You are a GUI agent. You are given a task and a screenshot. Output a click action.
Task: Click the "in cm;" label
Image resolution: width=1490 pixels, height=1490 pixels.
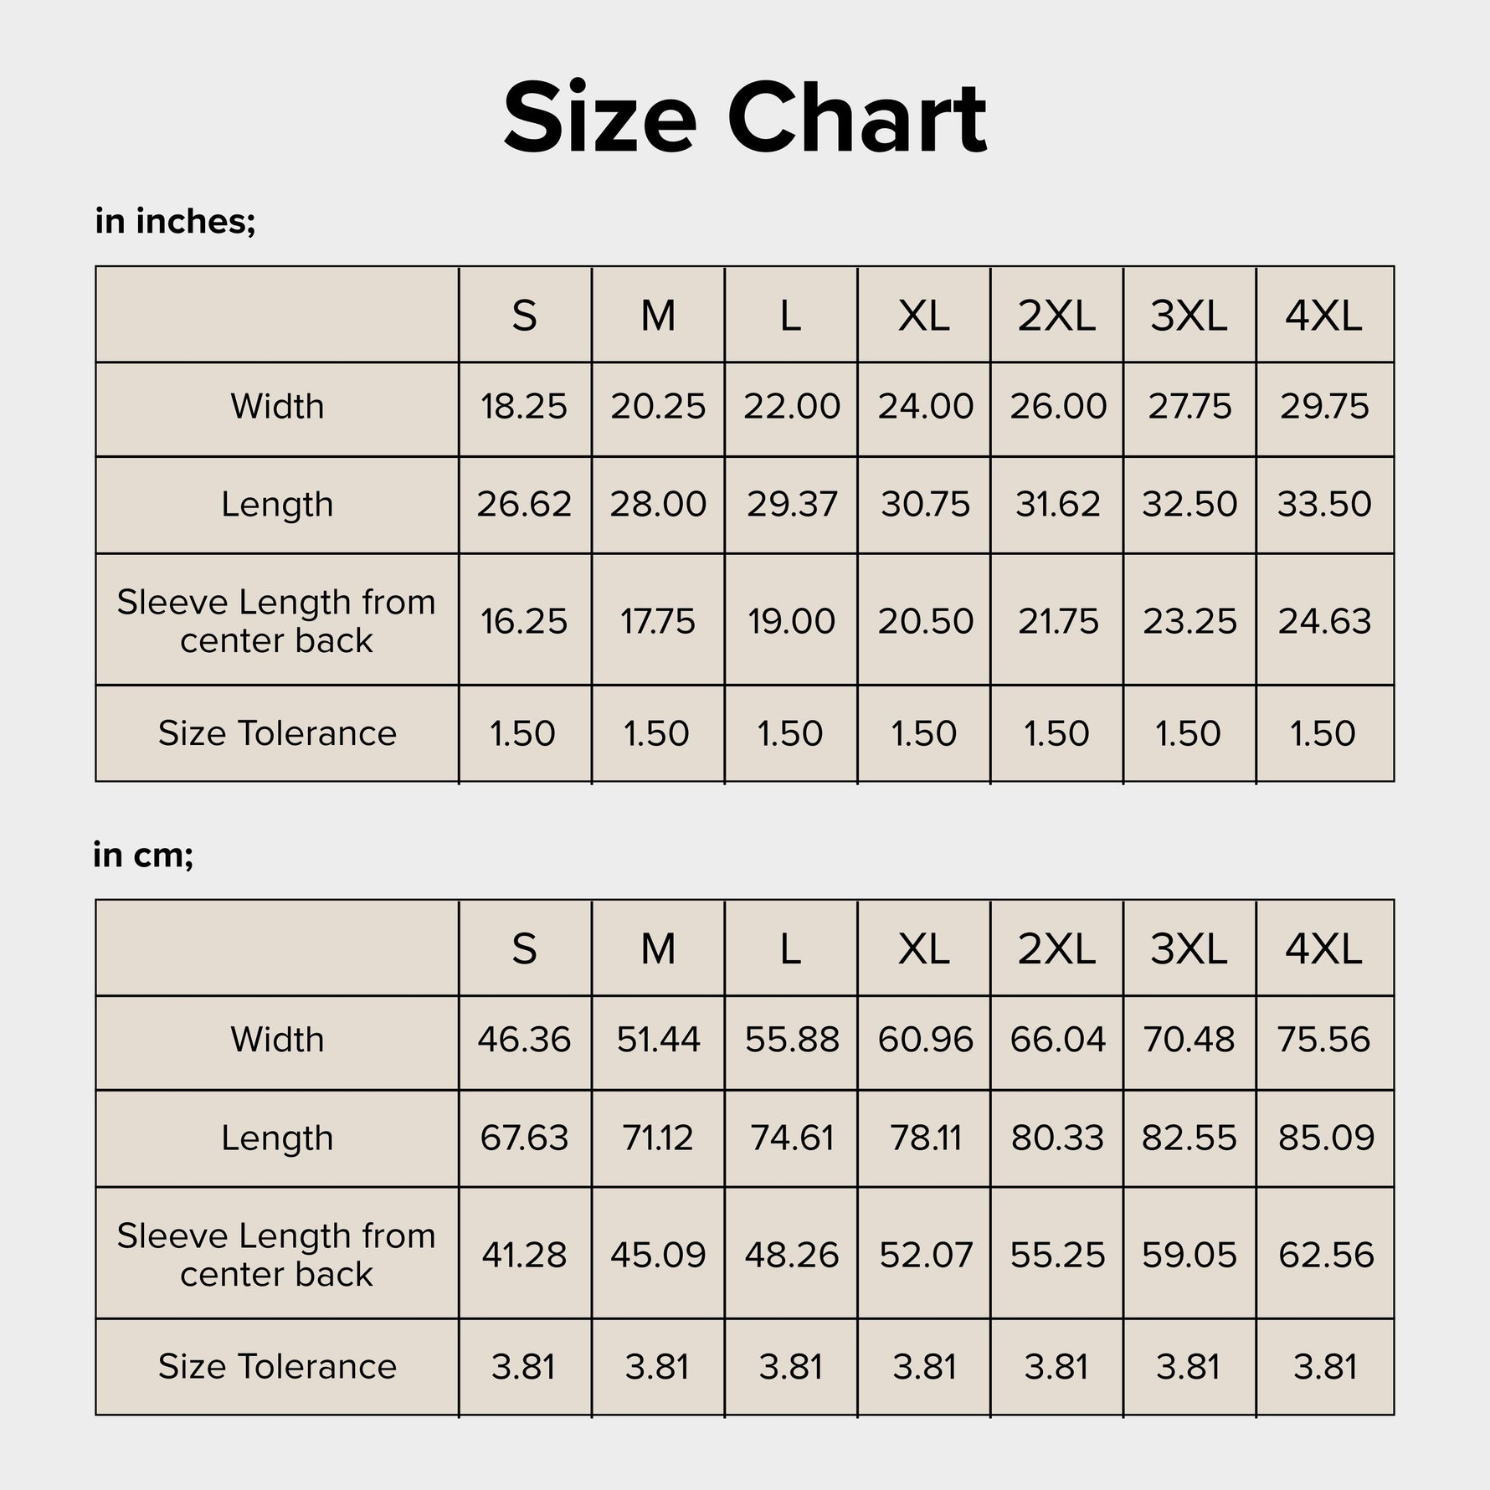[144, 855]
